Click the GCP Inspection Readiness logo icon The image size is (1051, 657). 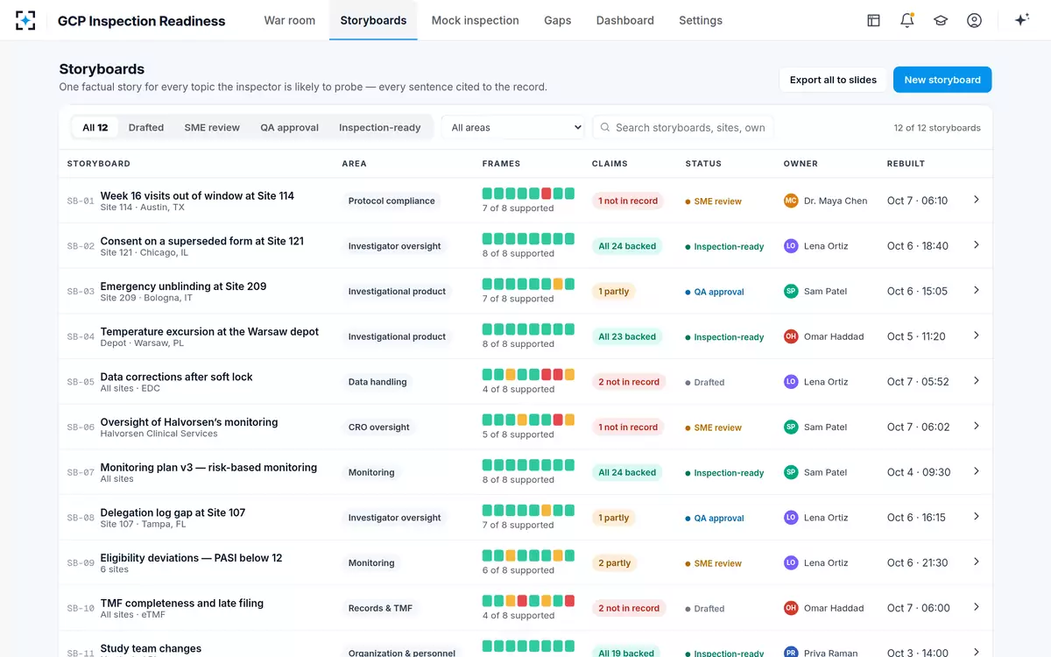coord(25,20)
